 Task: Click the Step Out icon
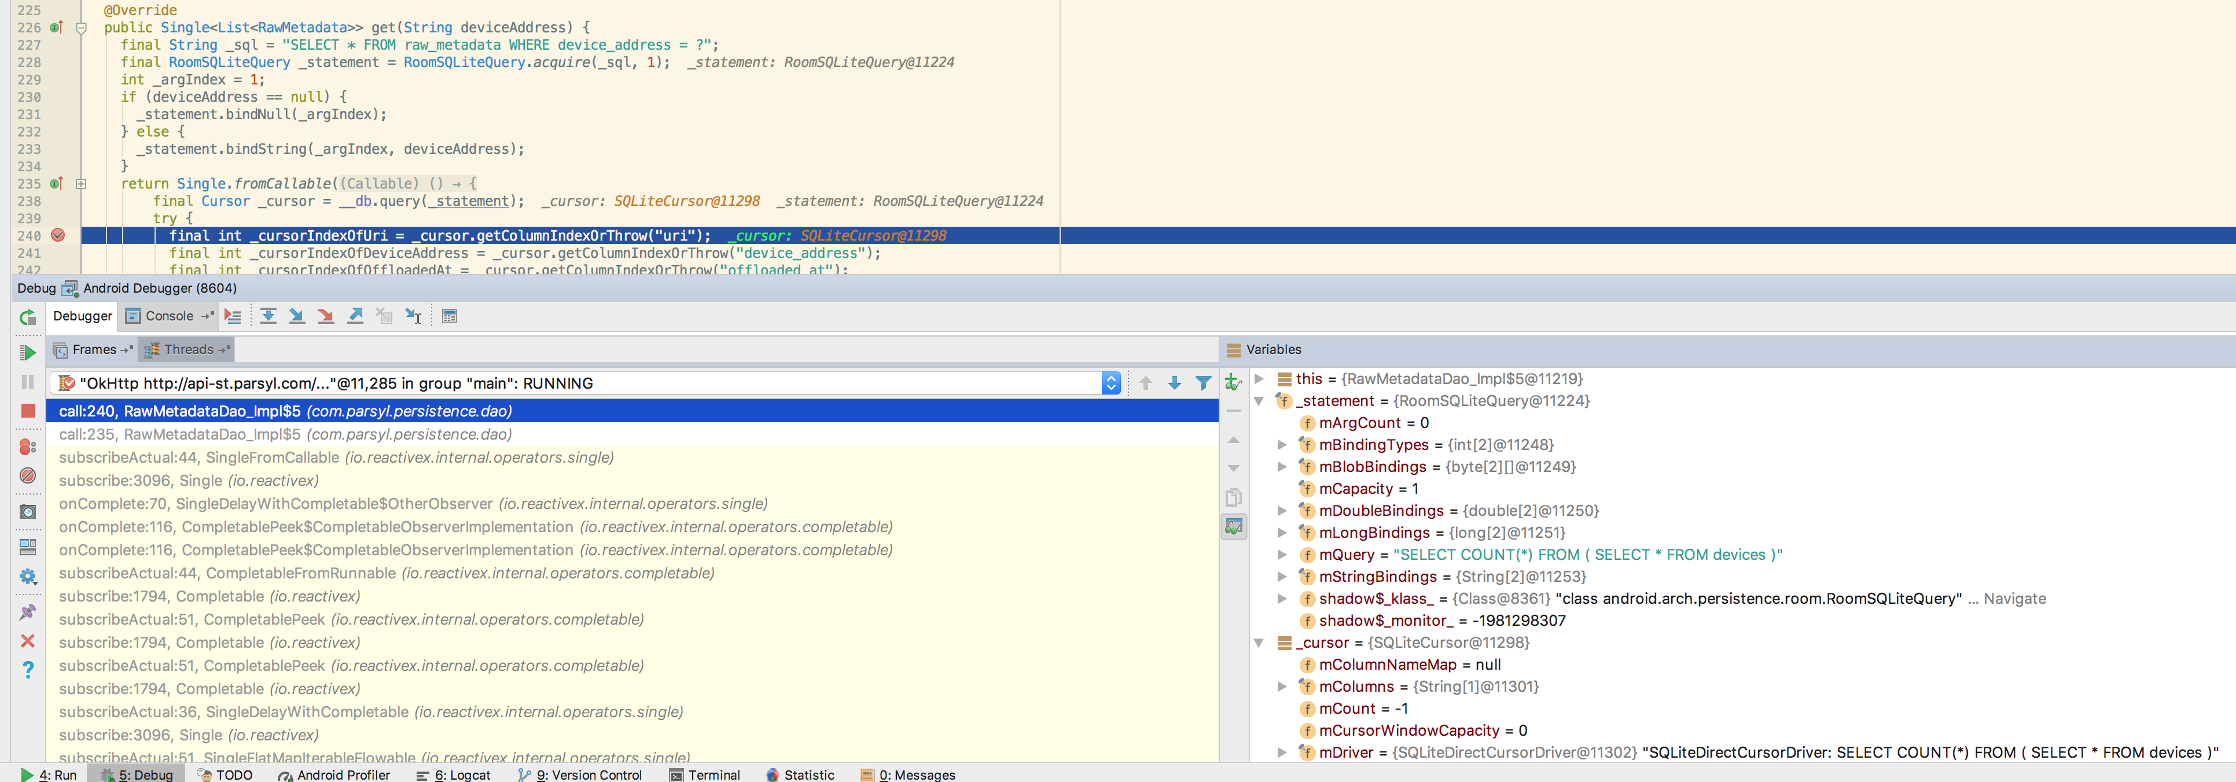355,316
